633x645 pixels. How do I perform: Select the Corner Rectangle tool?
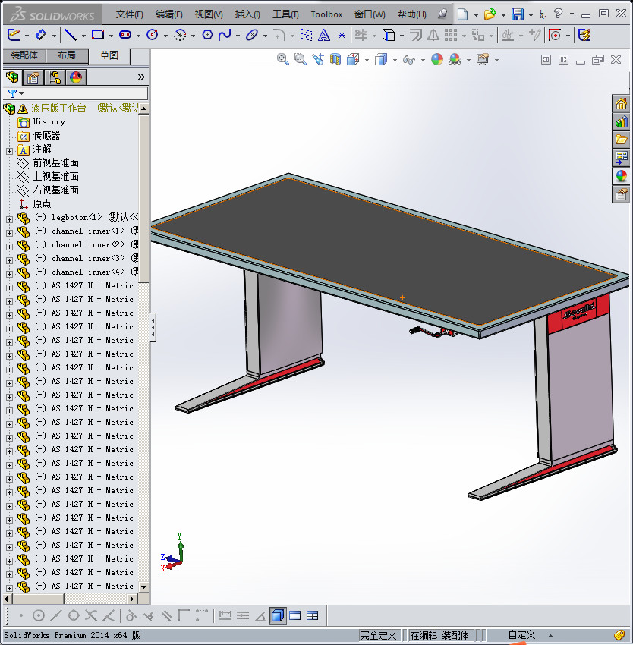(x=98, y=35)
